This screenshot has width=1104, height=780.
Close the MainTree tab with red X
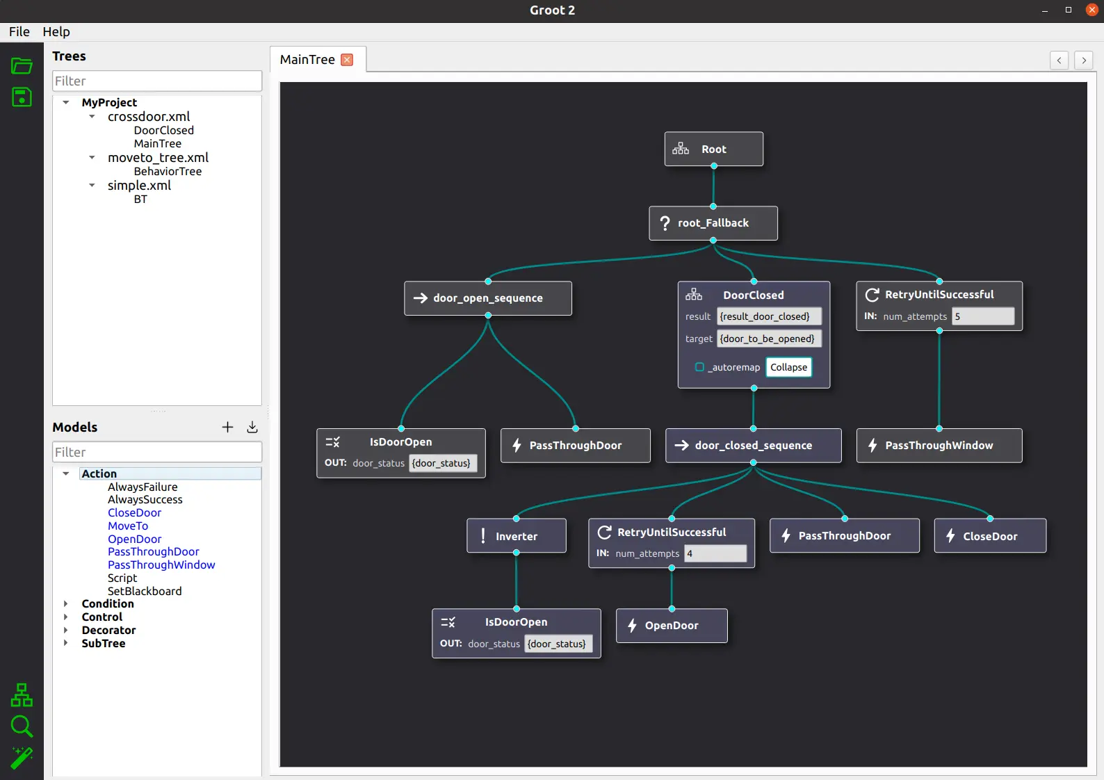pos(348,60)
